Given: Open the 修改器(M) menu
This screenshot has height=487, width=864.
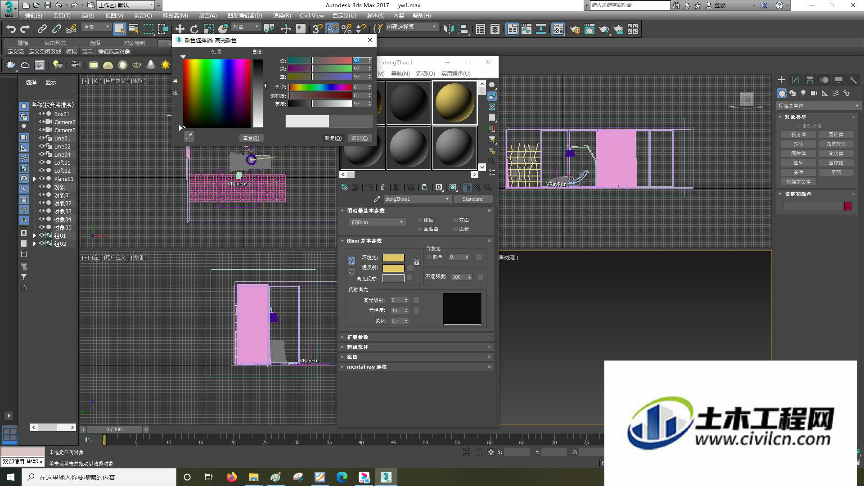Looking at the screenshot, I should (x=175, y=15).
